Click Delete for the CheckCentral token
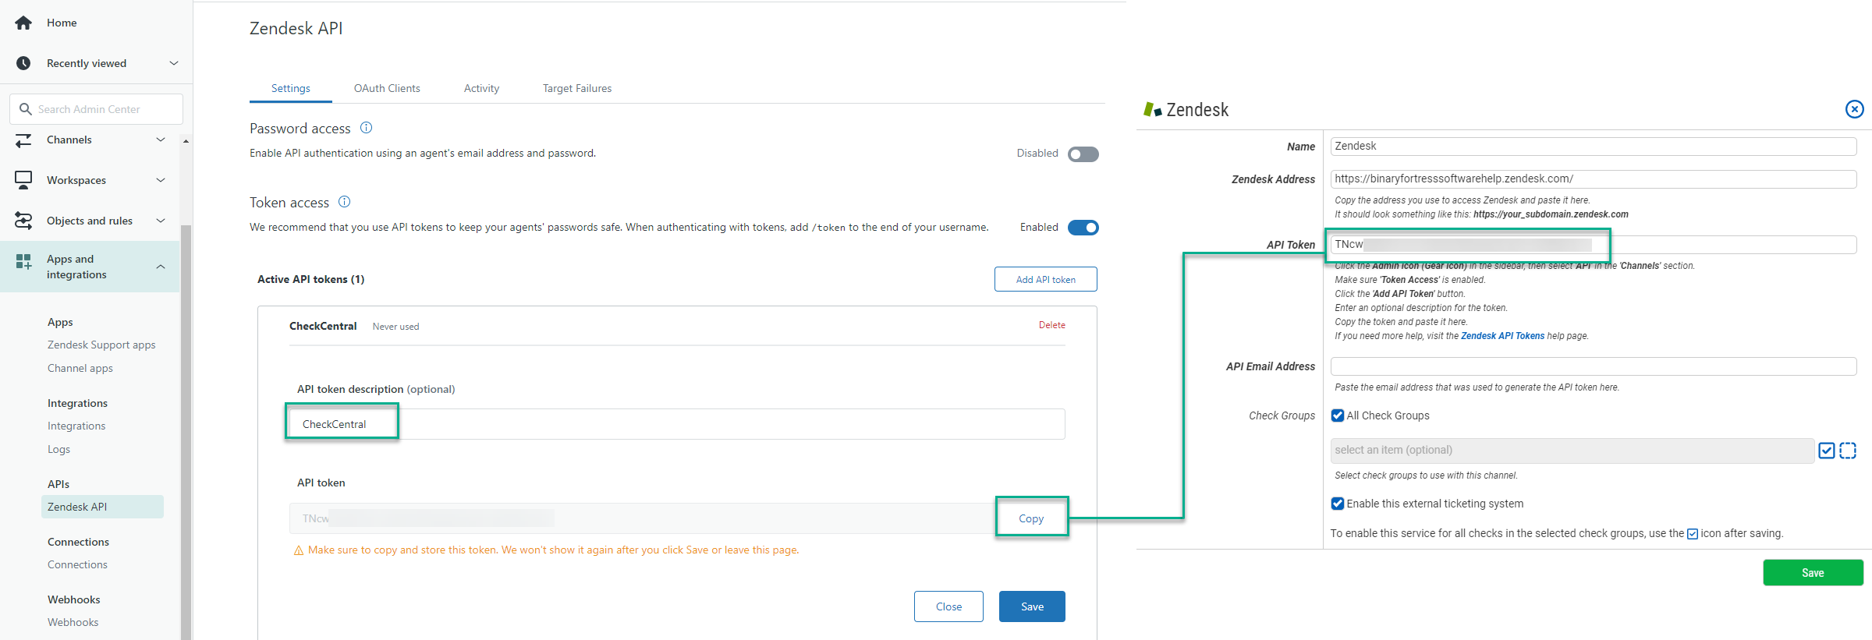The height and width of the screenshot is (640, 1872). [x=1051, y=325]
